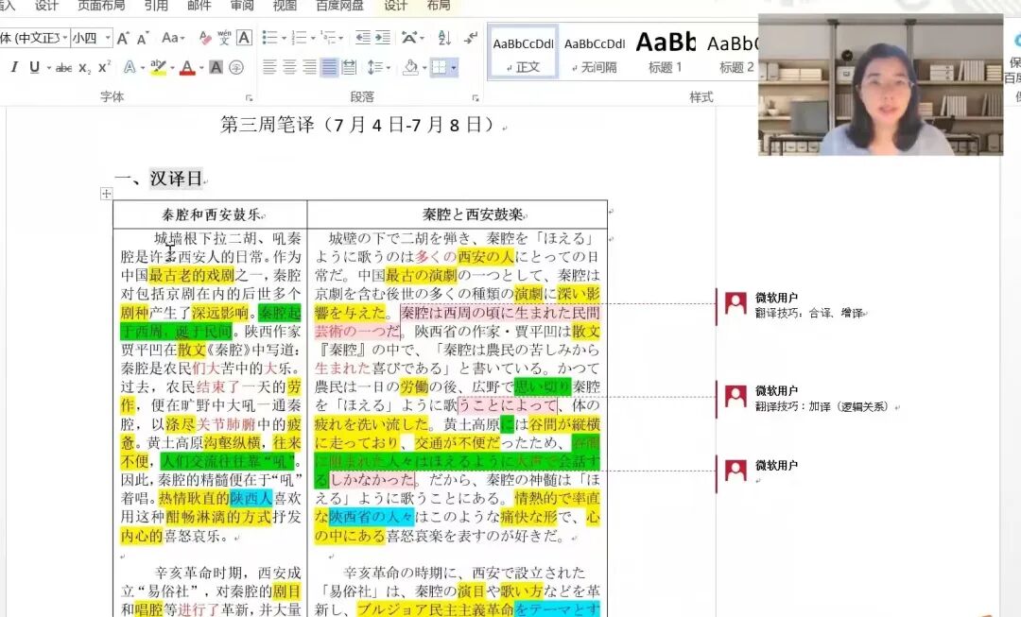Apply the 无间隔 style
1021x617 pixels.
(594, 53)
